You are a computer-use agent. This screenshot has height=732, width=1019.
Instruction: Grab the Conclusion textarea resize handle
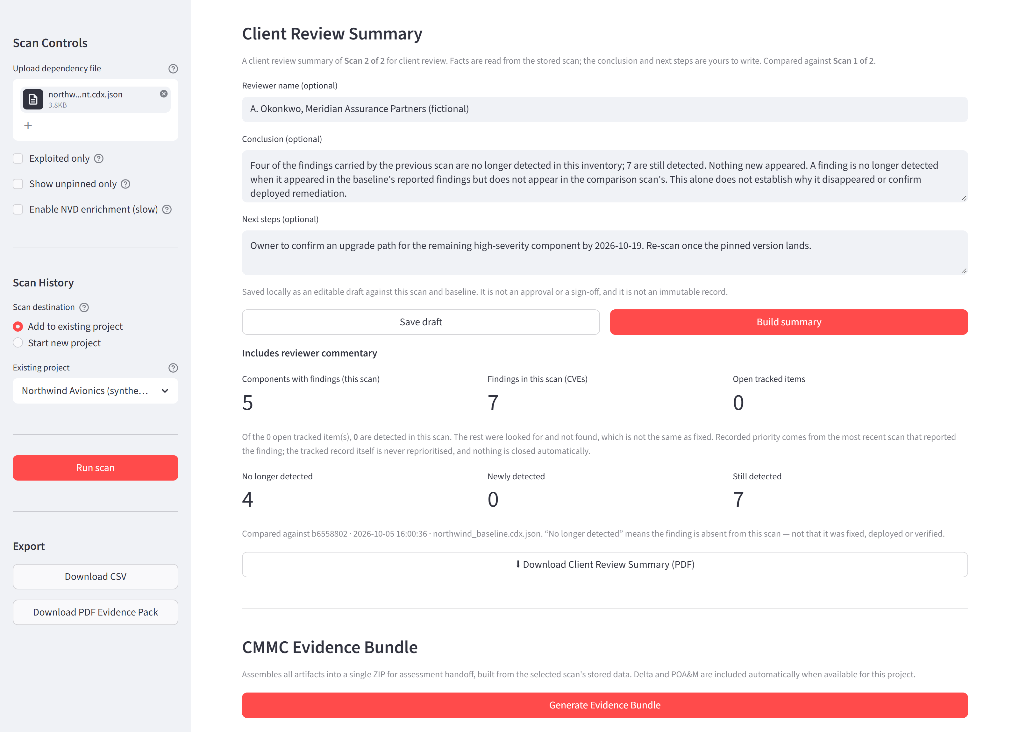pos(964,198)
